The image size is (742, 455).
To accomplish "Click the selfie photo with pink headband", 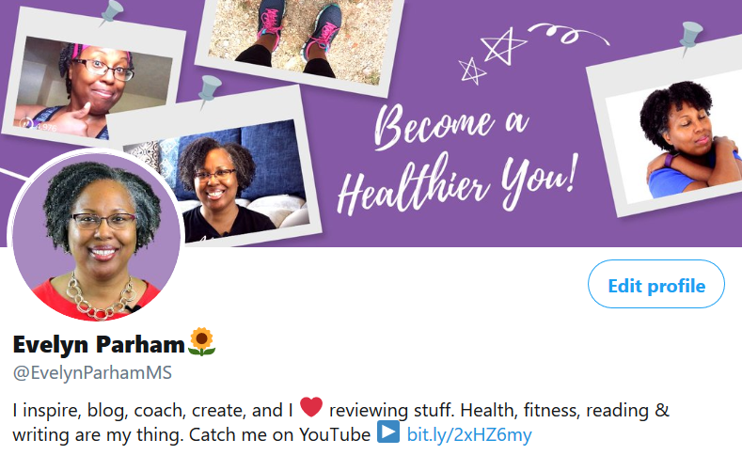I will (93, 87).
